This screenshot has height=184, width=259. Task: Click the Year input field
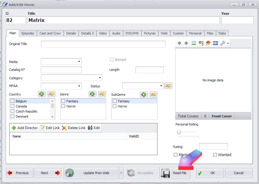(x=237, y=20)
